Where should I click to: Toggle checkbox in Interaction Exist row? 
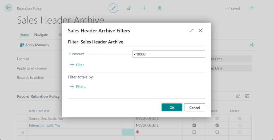tap(194, 125)
